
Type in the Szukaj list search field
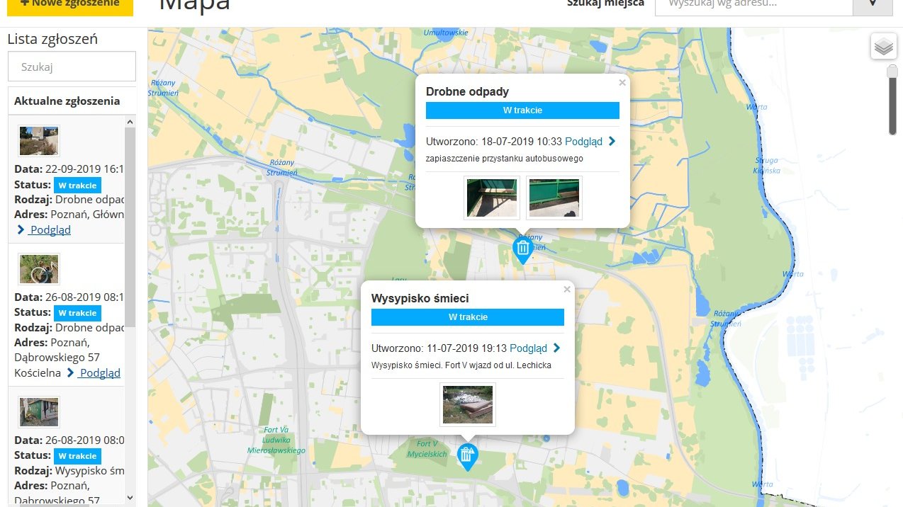[72, 67]
